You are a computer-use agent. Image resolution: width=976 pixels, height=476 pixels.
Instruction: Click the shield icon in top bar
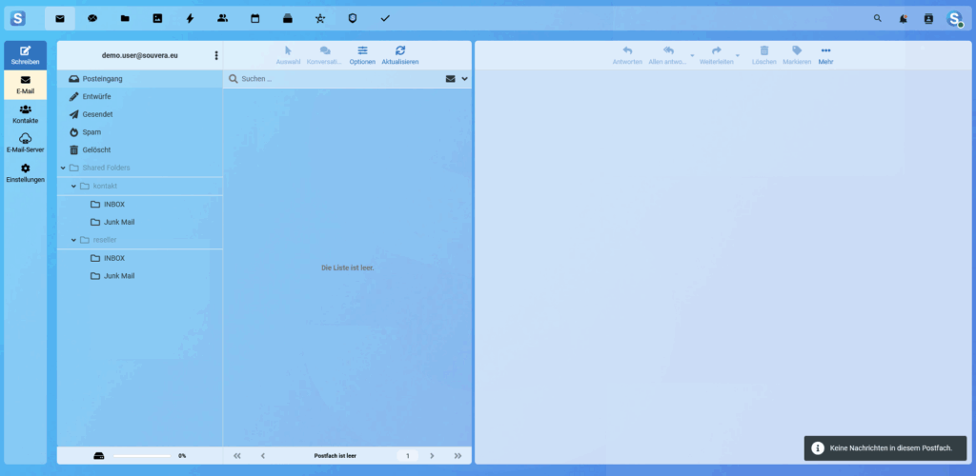[352, 18]
